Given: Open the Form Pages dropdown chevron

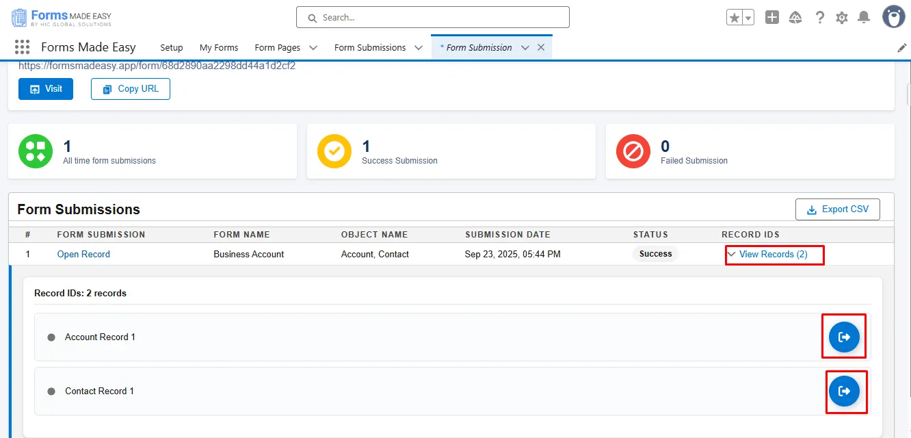Looking at the screenshot, I should tap(313, 48).
